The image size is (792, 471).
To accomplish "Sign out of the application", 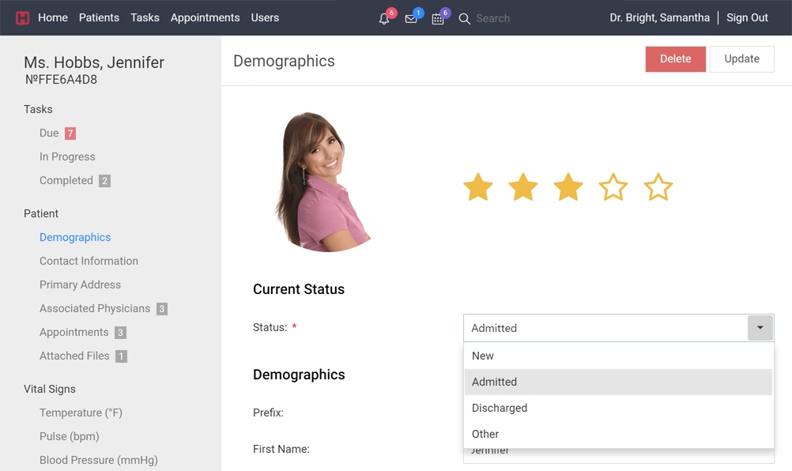I will tap(747, 17).
